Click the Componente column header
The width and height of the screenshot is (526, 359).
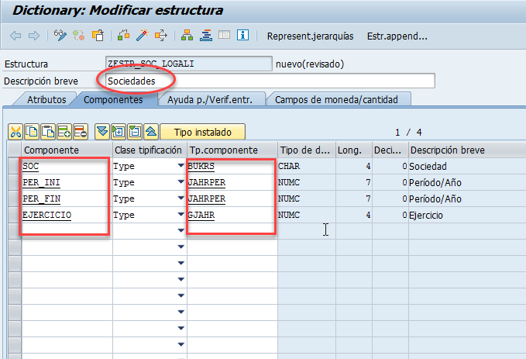coord(67,150)
